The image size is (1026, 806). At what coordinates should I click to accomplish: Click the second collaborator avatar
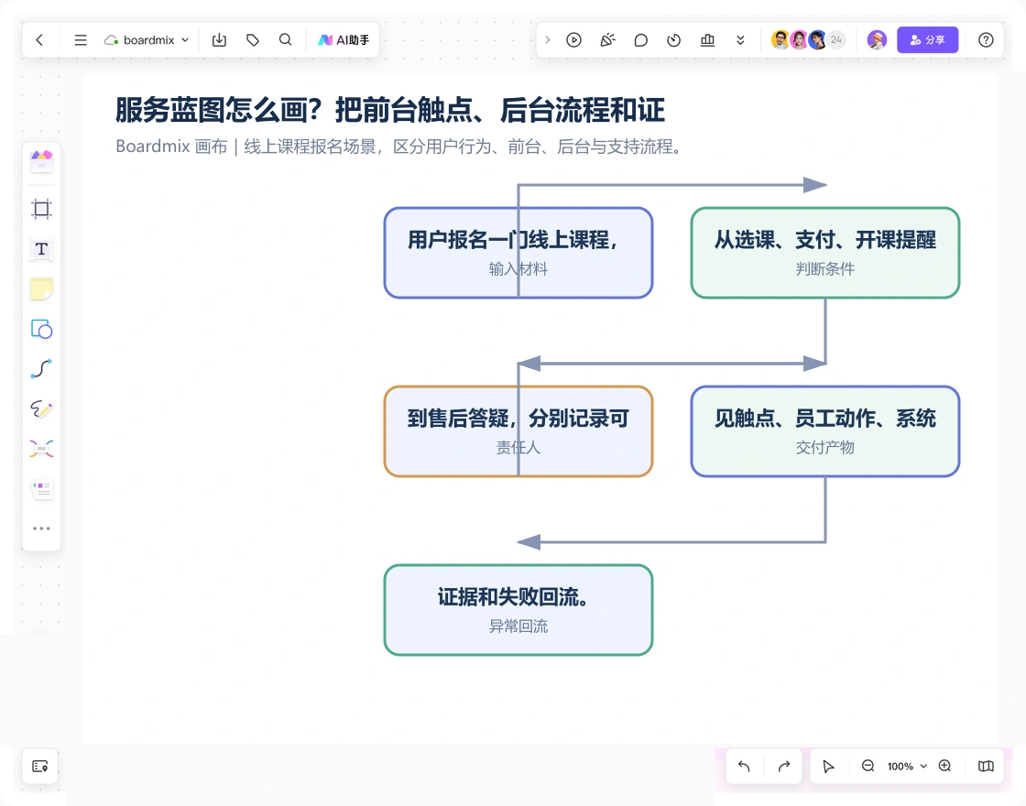[x=799, y=40]
